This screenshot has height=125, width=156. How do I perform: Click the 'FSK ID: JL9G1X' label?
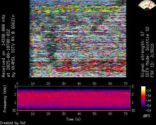[152, 60]
